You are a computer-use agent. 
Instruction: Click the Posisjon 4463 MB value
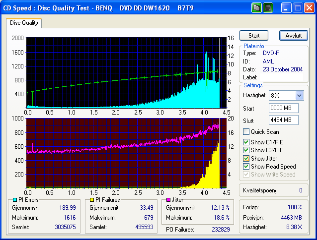coord(291,218)
